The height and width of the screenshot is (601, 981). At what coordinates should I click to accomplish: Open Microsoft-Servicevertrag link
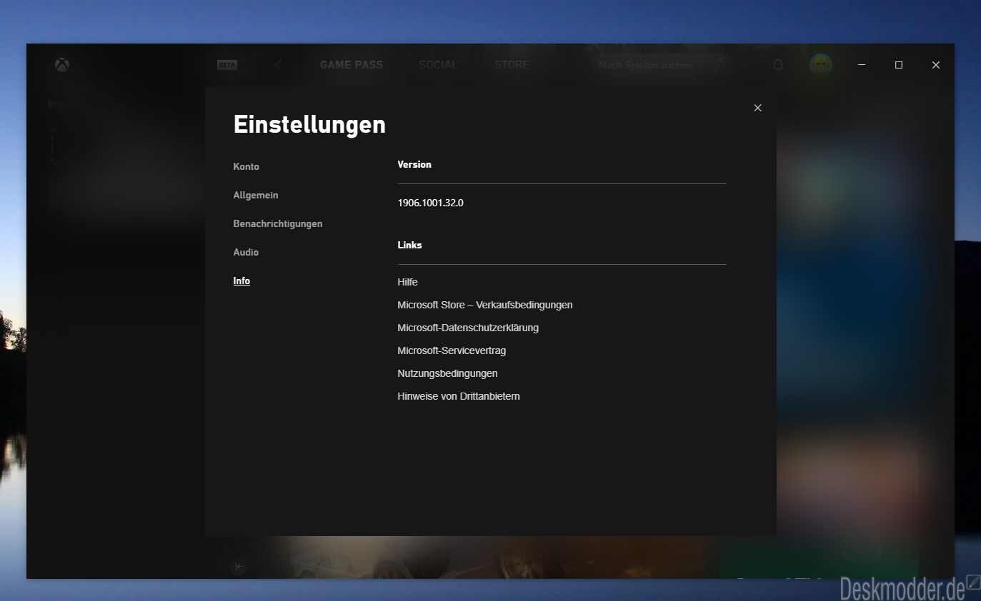tap(452, 350)
